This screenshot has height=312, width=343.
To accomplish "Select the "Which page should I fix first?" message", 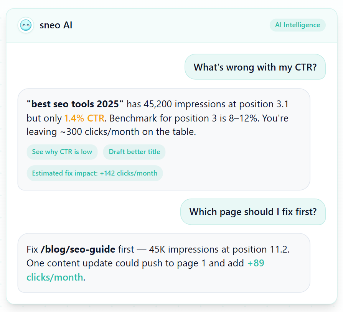I will [253, 212].
